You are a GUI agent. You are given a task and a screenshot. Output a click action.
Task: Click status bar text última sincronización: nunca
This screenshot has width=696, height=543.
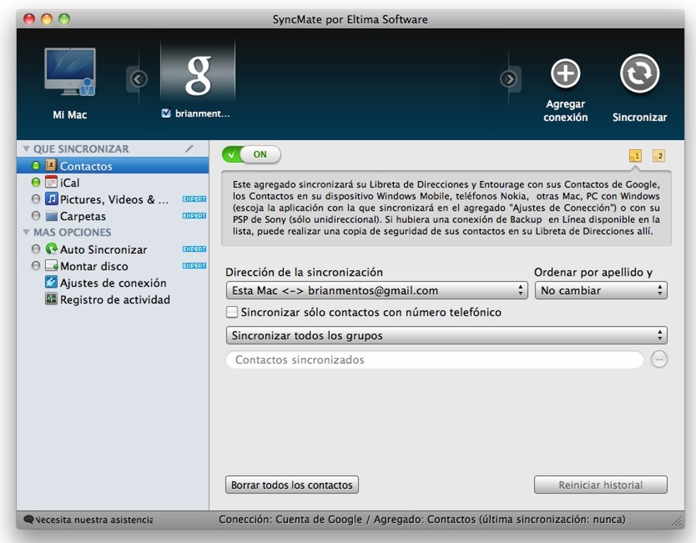(552, 519)
